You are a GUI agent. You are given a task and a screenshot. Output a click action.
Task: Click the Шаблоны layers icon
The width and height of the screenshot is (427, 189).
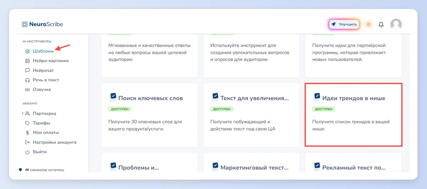(27, 51)
